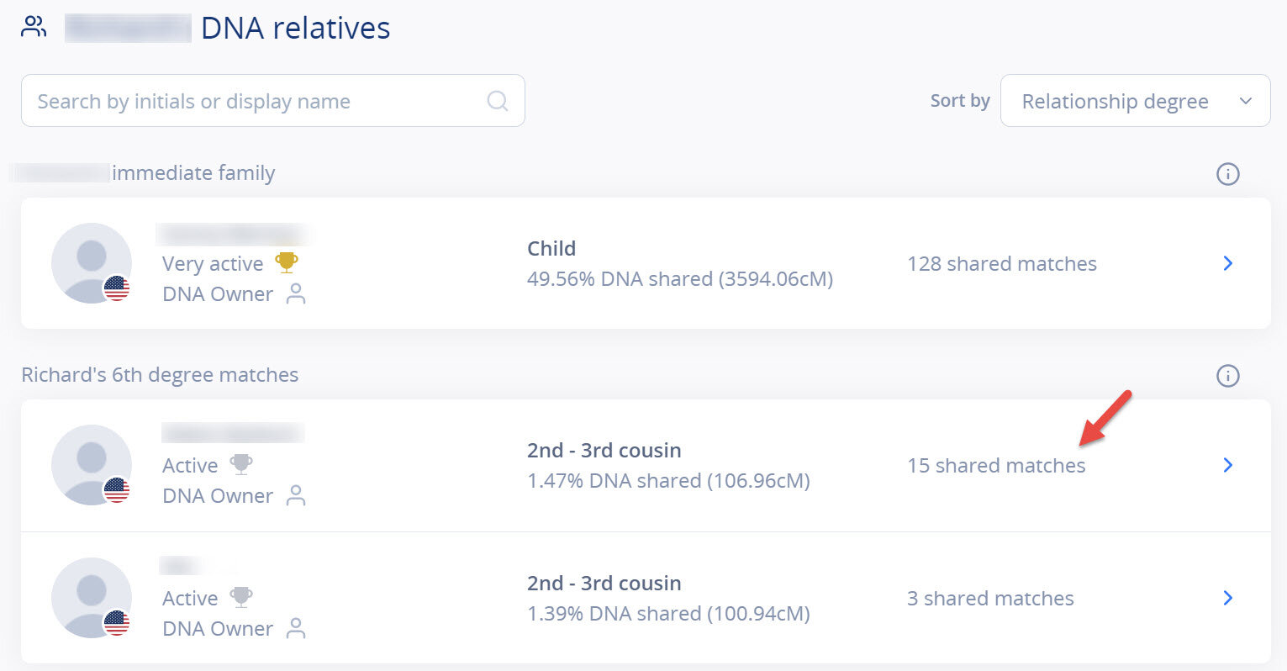
Task: Click the search magnifier icon
Action: pyautogui.click(x=498, y=101)
